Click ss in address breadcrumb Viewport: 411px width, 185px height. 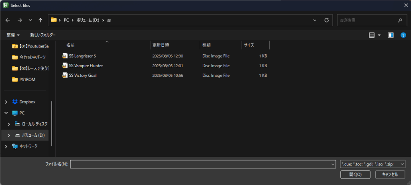(x=109, y=20)
